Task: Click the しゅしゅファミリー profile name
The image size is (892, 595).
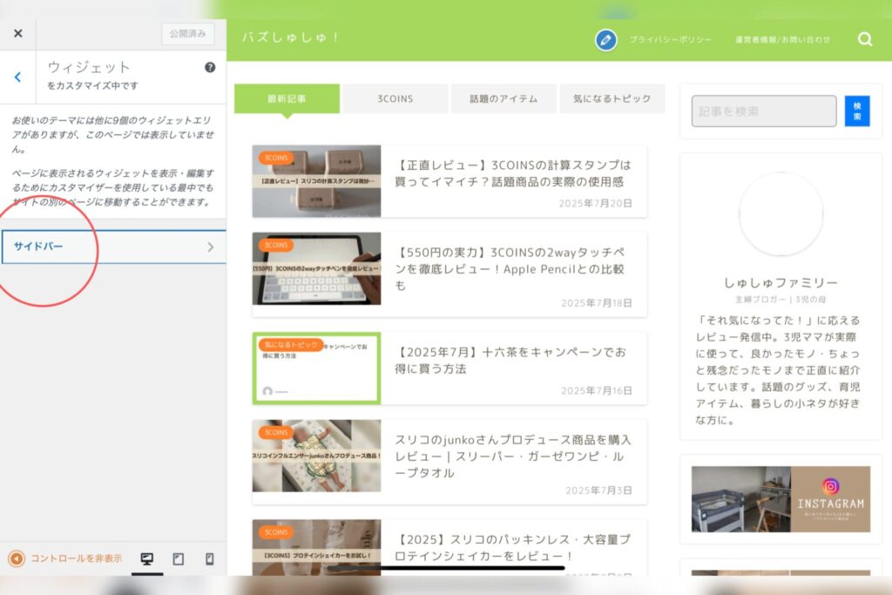Action: click(780, 283)
